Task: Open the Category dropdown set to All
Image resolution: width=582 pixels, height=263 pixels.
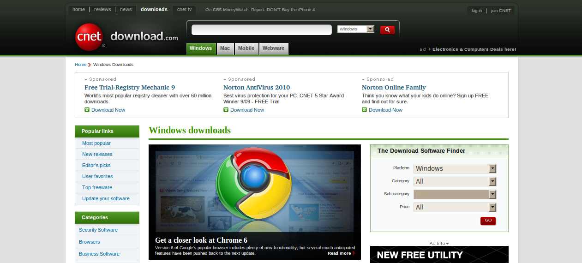Action: (455, 181)
